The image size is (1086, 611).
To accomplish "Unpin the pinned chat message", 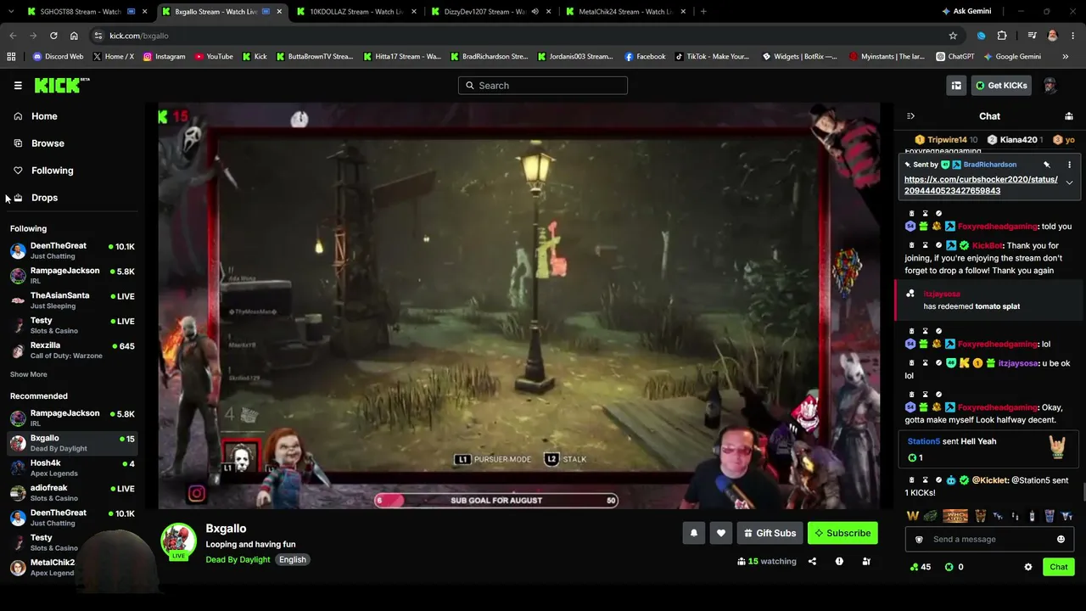I will tap(1047, 165).
